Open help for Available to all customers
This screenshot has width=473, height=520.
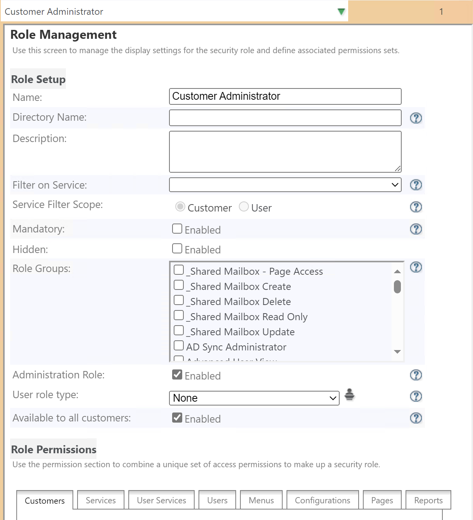[x=416, y=418]
